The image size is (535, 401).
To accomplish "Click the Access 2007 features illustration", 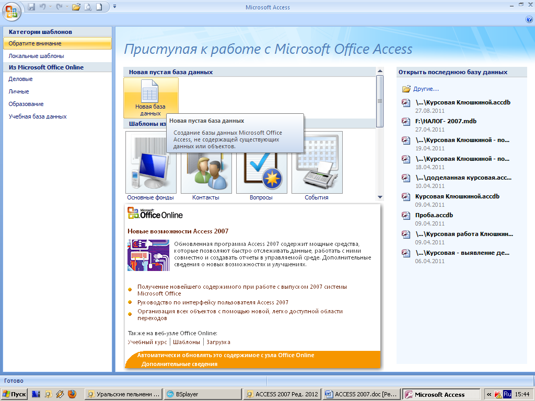I will coord(148,255).
